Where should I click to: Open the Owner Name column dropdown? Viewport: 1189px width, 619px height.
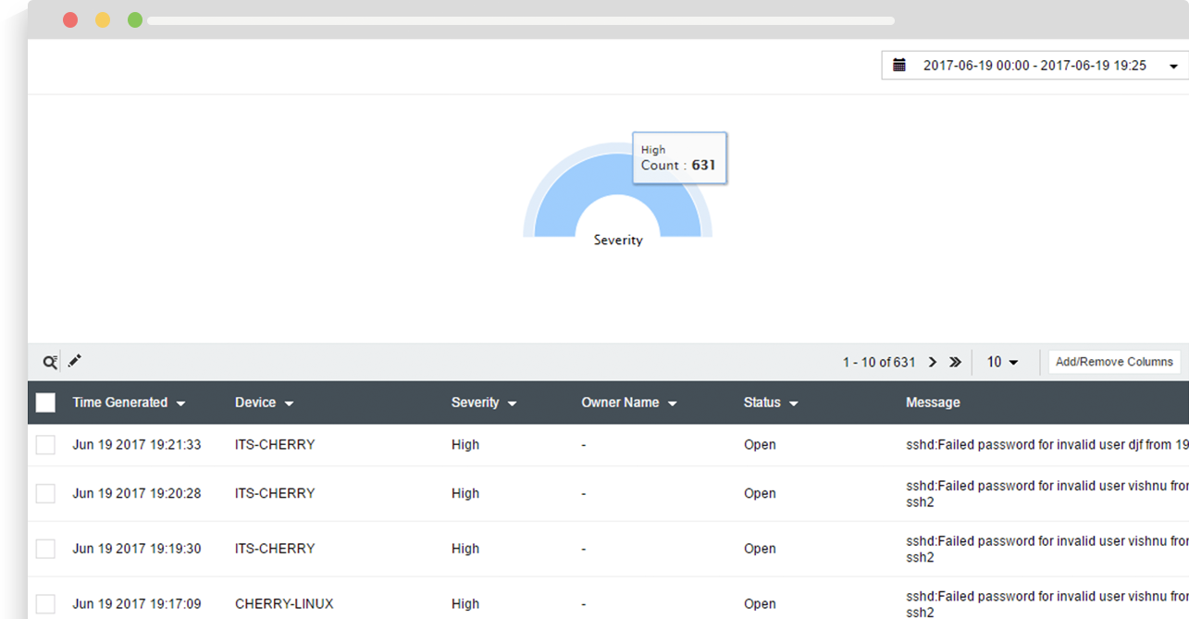[x=672, y=402]
